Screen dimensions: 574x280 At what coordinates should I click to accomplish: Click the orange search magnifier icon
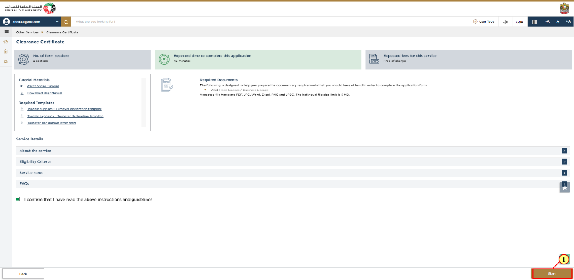click(66, 21)
